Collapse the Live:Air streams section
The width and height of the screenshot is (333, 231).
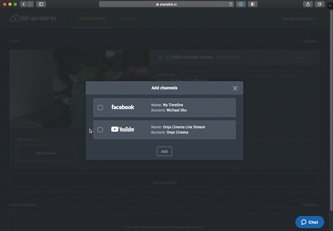[x=310, y=205]
